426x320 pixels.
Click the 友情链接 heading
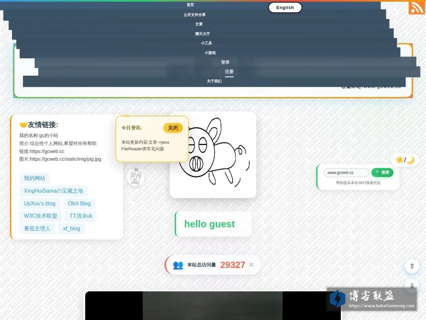(39, 125)
